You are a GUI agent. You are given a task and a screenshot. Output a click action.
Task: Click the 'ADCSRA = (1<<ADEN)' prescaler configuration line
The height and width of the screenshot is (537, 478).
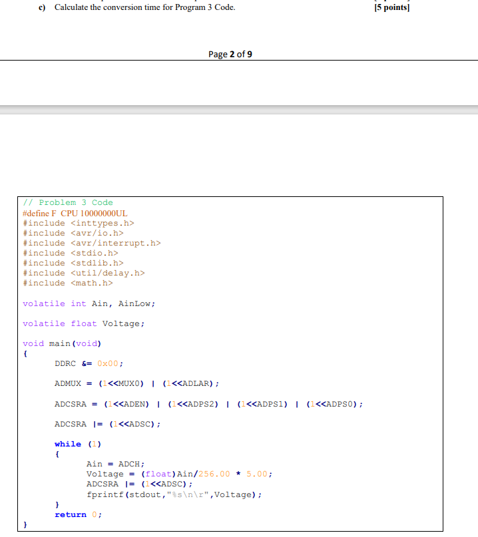tap(208, 404)
